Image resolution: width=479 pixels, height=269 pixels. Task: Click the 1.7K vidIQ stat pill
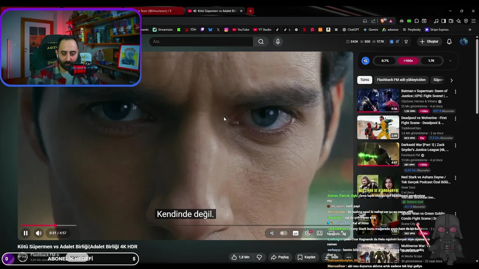(x=431, y=61)
